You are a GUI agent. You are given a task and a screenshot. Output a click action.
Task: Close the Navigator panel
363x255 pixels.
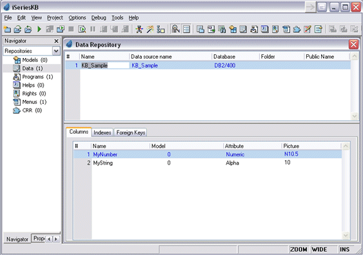coord(56,41)
